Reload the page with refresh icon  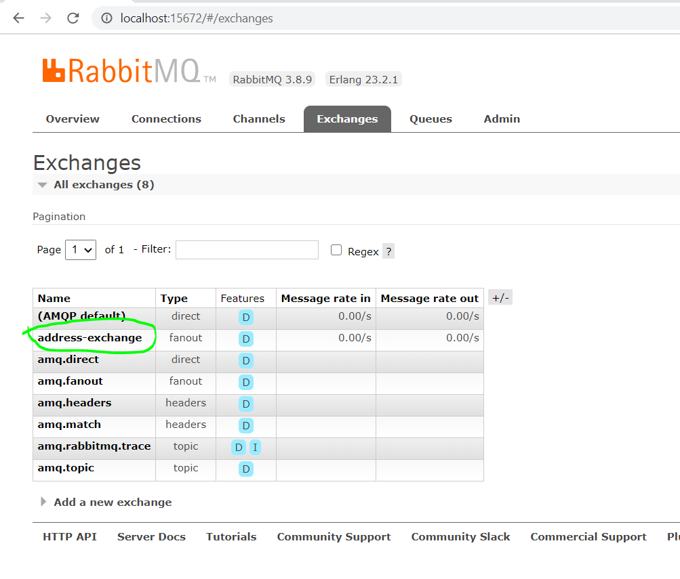tap(73, 18)
